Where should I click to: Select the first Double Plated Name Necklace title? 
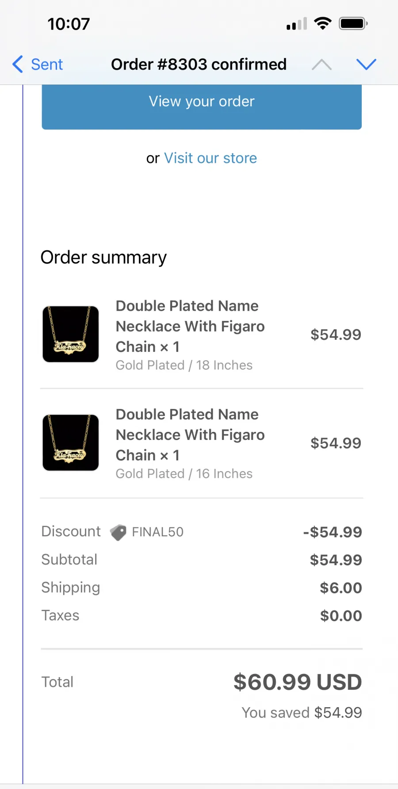[x=190, y=326]
